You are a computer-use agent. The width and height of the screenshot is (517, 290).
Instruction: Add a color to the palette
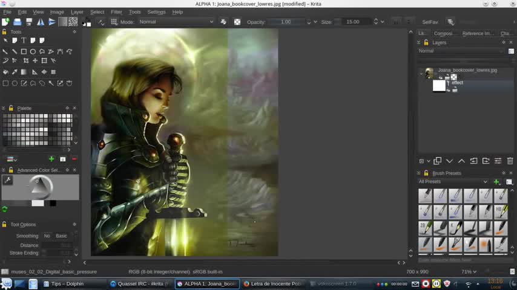point(51,159)
